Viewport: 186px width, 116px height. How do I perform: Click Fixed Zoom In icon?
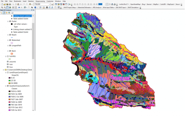point(13,7)
